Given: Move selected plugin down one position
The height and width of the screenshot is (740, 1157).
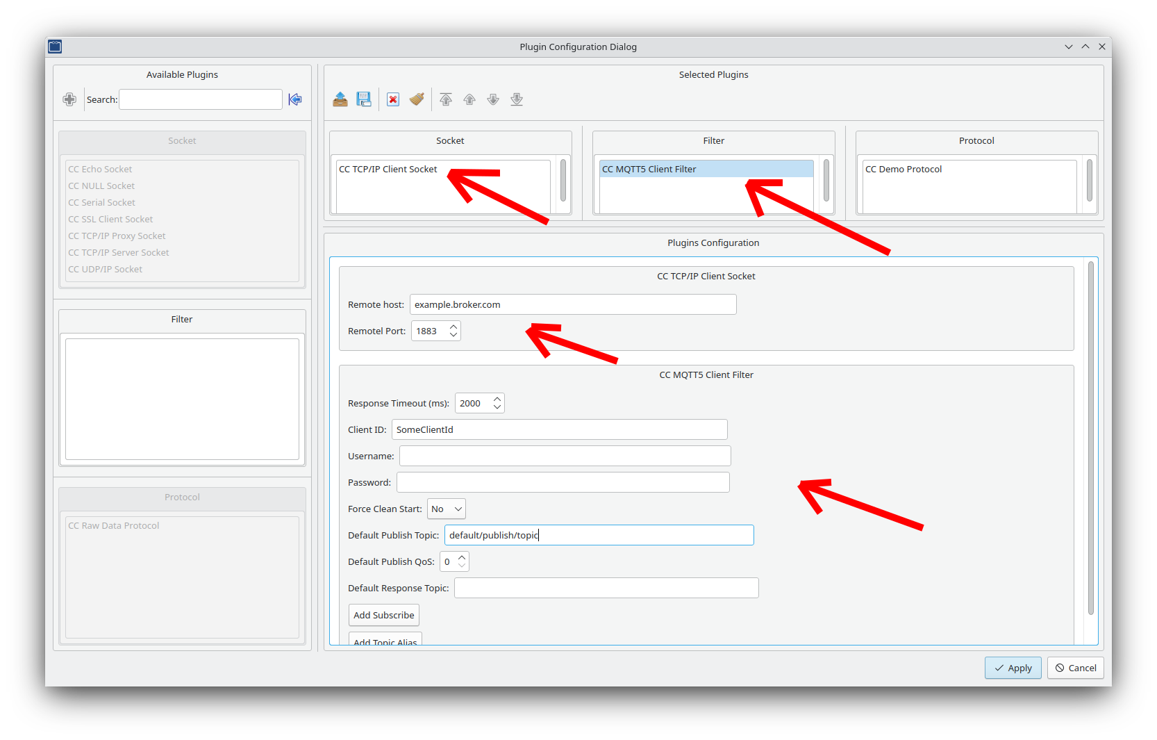Looking at the screenshot, I should tap(493, 99).
